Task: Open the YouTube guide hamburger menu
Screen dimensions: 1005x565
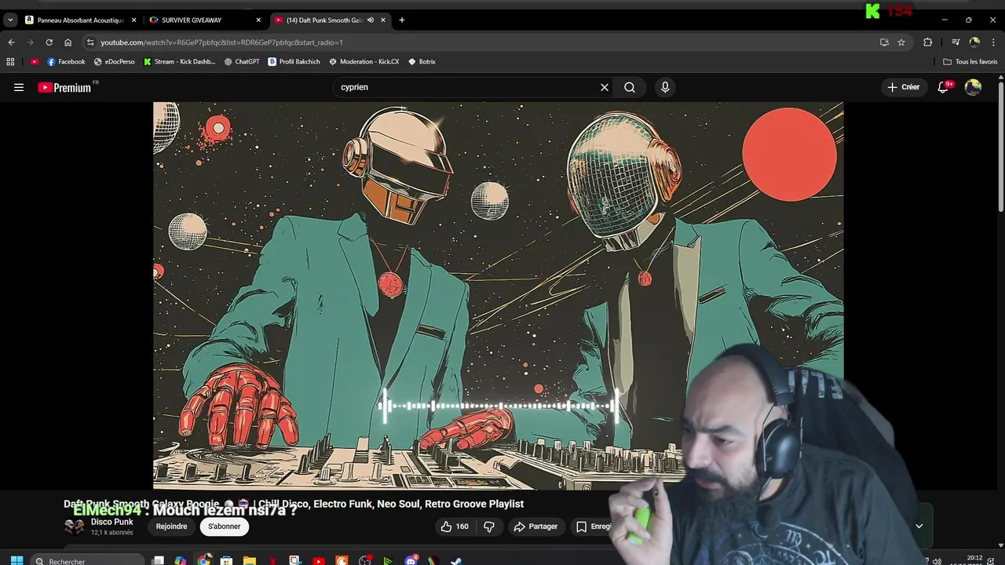Action: (19, 87)
